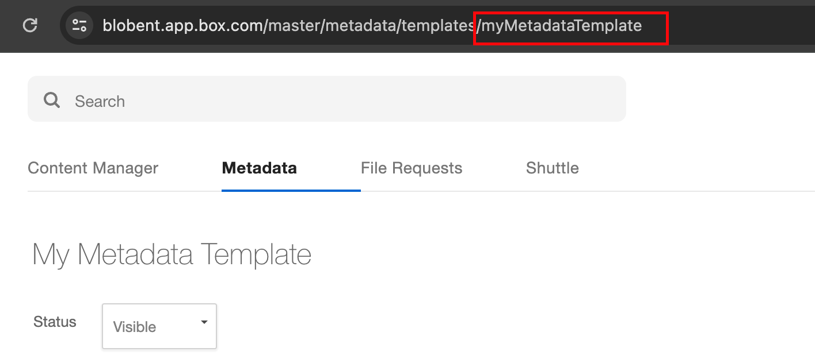Click the My Metadata Template heading

tap(172, 254)
